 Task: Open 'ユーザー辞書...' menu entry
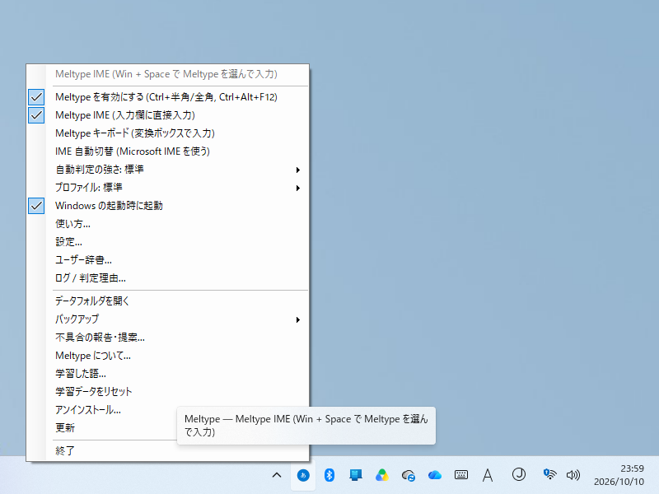click(x=168, y=260)
